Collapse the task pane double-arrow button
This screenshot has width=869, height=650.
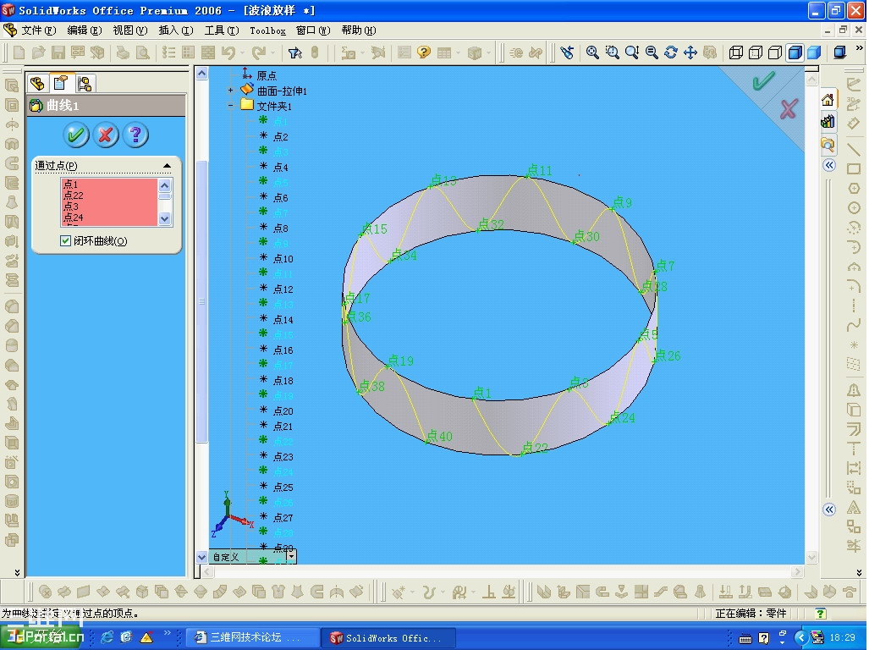click(x=829, y=165)
